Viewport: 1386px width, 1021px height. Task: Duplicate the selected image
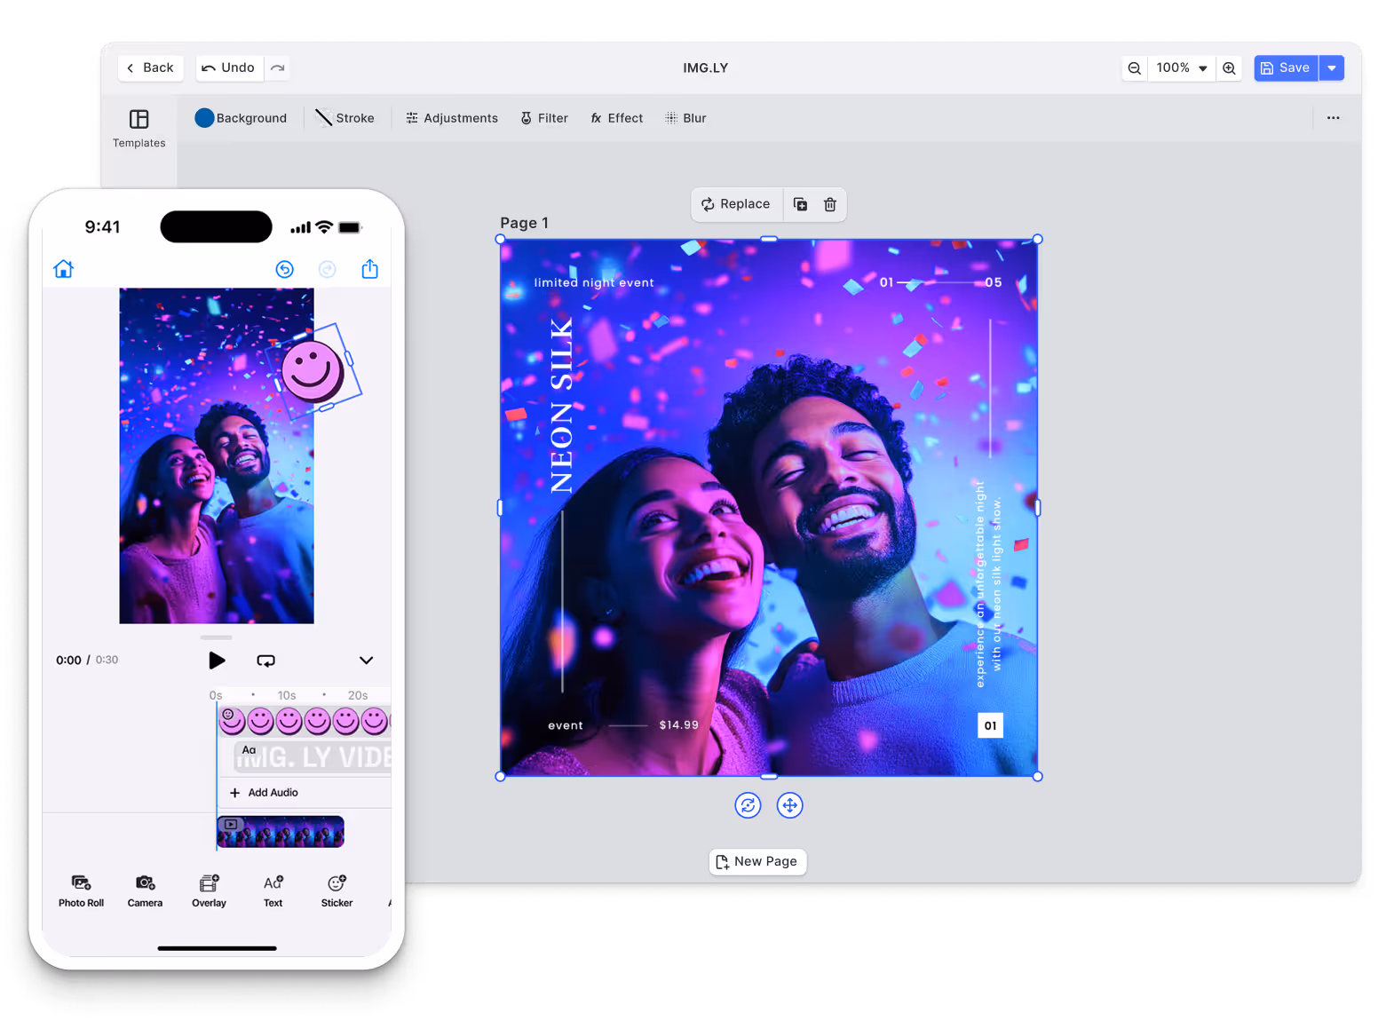pyautogui.click(x=800, y=204)
